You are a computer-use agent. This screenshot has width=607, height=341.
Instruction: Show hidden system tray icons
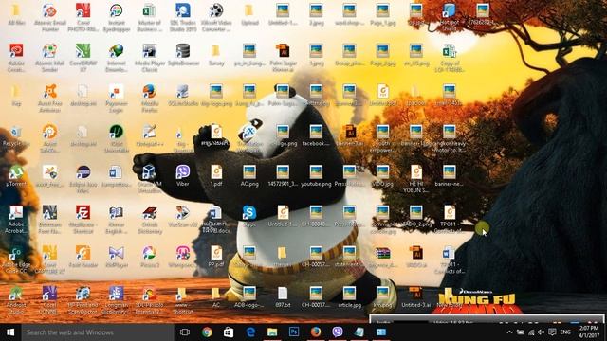[x=509, y=332]
